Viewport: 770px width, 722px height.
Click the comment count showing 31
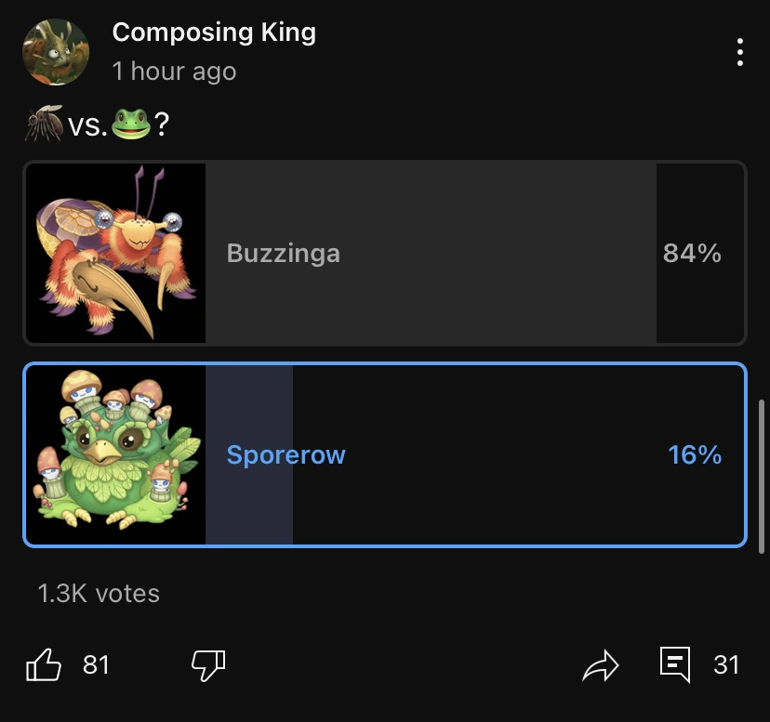[x=728, y=665]
